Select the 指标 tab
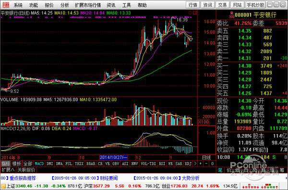This screenshot has width=288, height=190. [6, 164]
